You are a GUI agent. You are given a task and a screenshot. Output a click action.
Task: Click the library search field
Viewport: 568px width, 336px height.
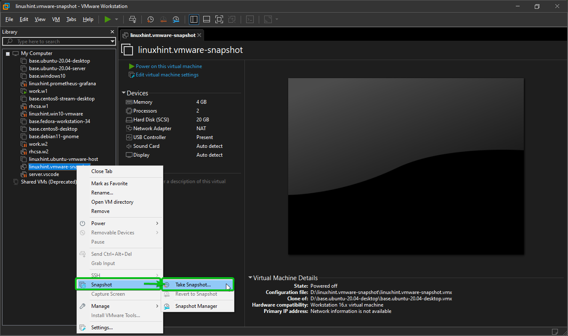coord(59,42)
